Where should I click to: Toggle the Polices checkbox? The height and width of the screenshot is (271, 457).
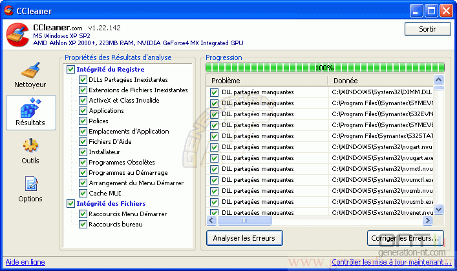click(x=83, y=121)
